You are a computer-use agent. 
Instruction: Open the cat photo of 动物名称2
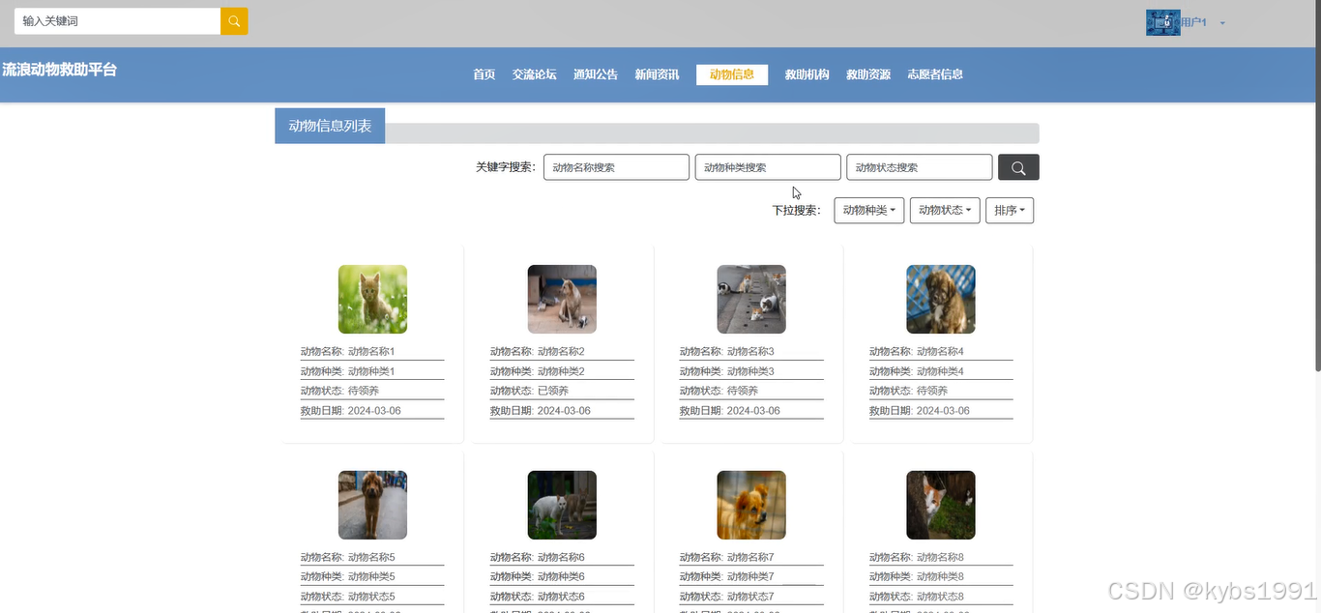[x=562, y=300]
